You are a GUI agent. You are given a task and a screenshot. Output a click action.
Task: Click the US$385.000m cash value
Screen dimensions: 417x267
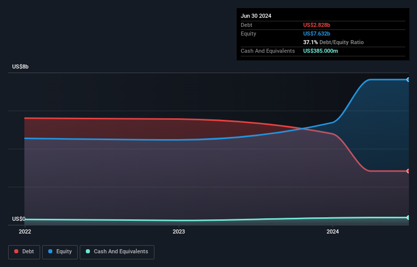pos(320,51)
